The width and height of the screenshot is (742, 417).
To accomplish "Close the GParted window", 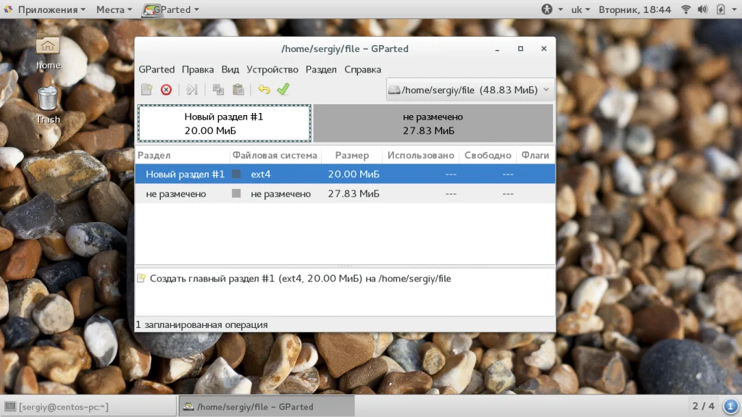I will (x=543, y=49).
